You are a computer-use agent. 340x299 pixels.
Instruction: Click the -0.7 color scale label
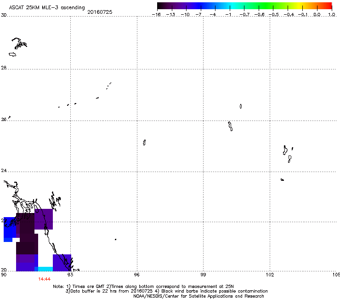tap(244, 15)
